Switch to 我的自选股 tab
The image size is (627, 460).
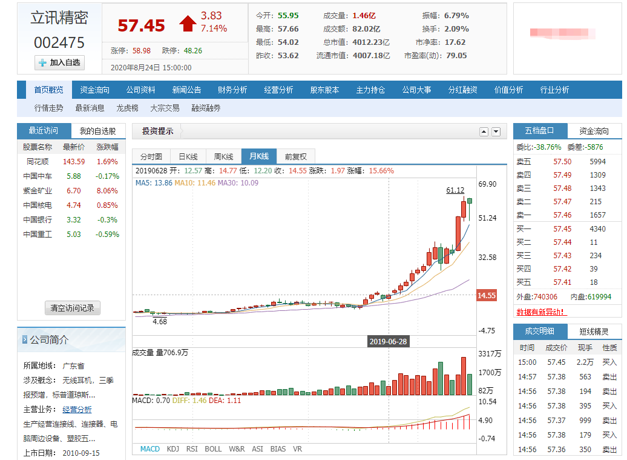pyautogui.click(x=97, y=131)
